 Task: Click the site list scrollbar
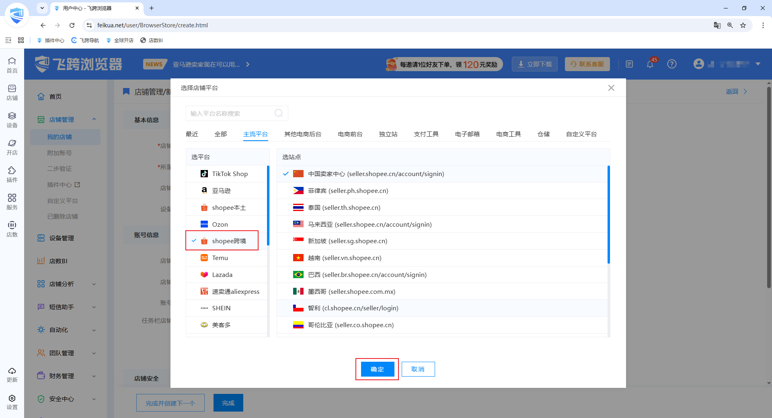click(x=609, y=215)
